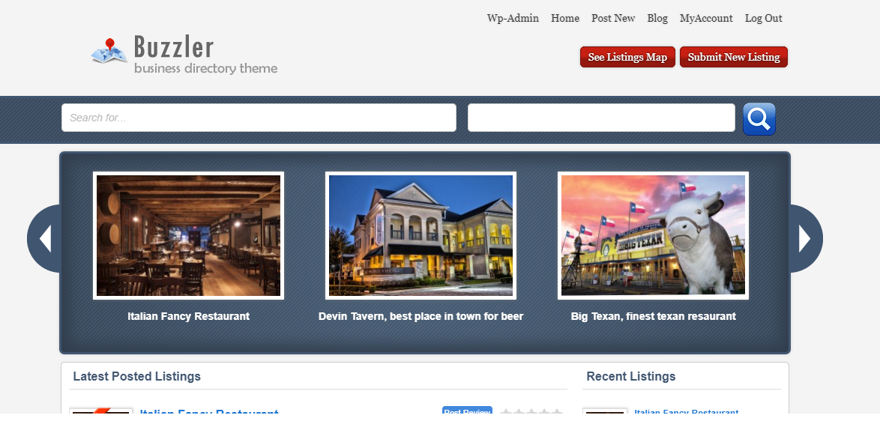This screenshot has height=436, width=880.
Task: Select Home from the top menu
Action: point(564,18)
